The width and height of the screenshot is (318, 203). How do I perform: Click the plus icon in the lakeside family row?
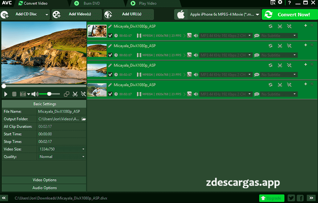[x=305, y=84]
